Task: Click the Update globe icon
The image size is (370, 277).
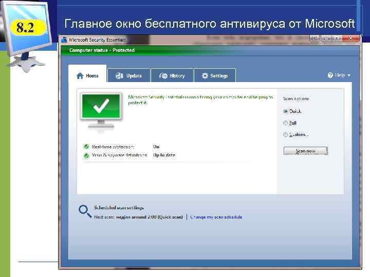Action: pos(119,75)
